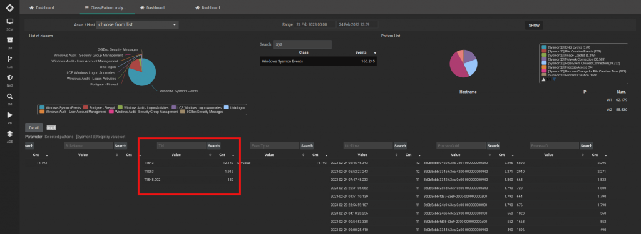Sort classes by events column arrow
The image size is (641, 234).
(375, 53)
